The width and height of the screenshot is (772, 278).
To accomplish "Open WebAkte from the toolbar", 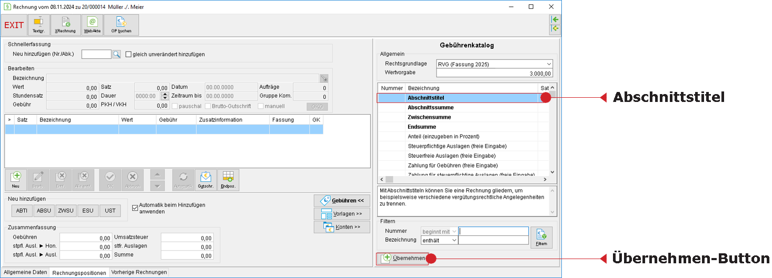I will click(92, 25).
